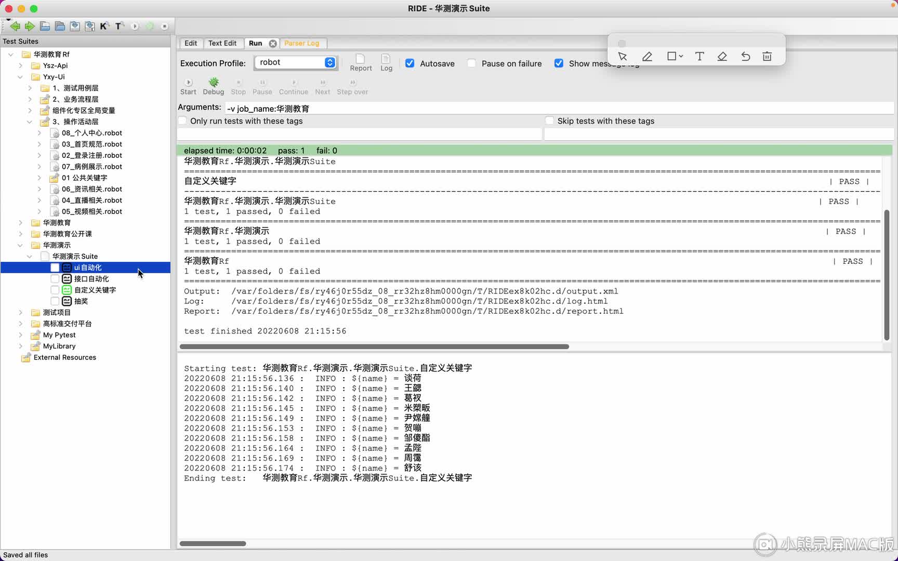Expand the 08_个人中心.robot node
This screenshot has width=898, height=561.
(39, 133)
